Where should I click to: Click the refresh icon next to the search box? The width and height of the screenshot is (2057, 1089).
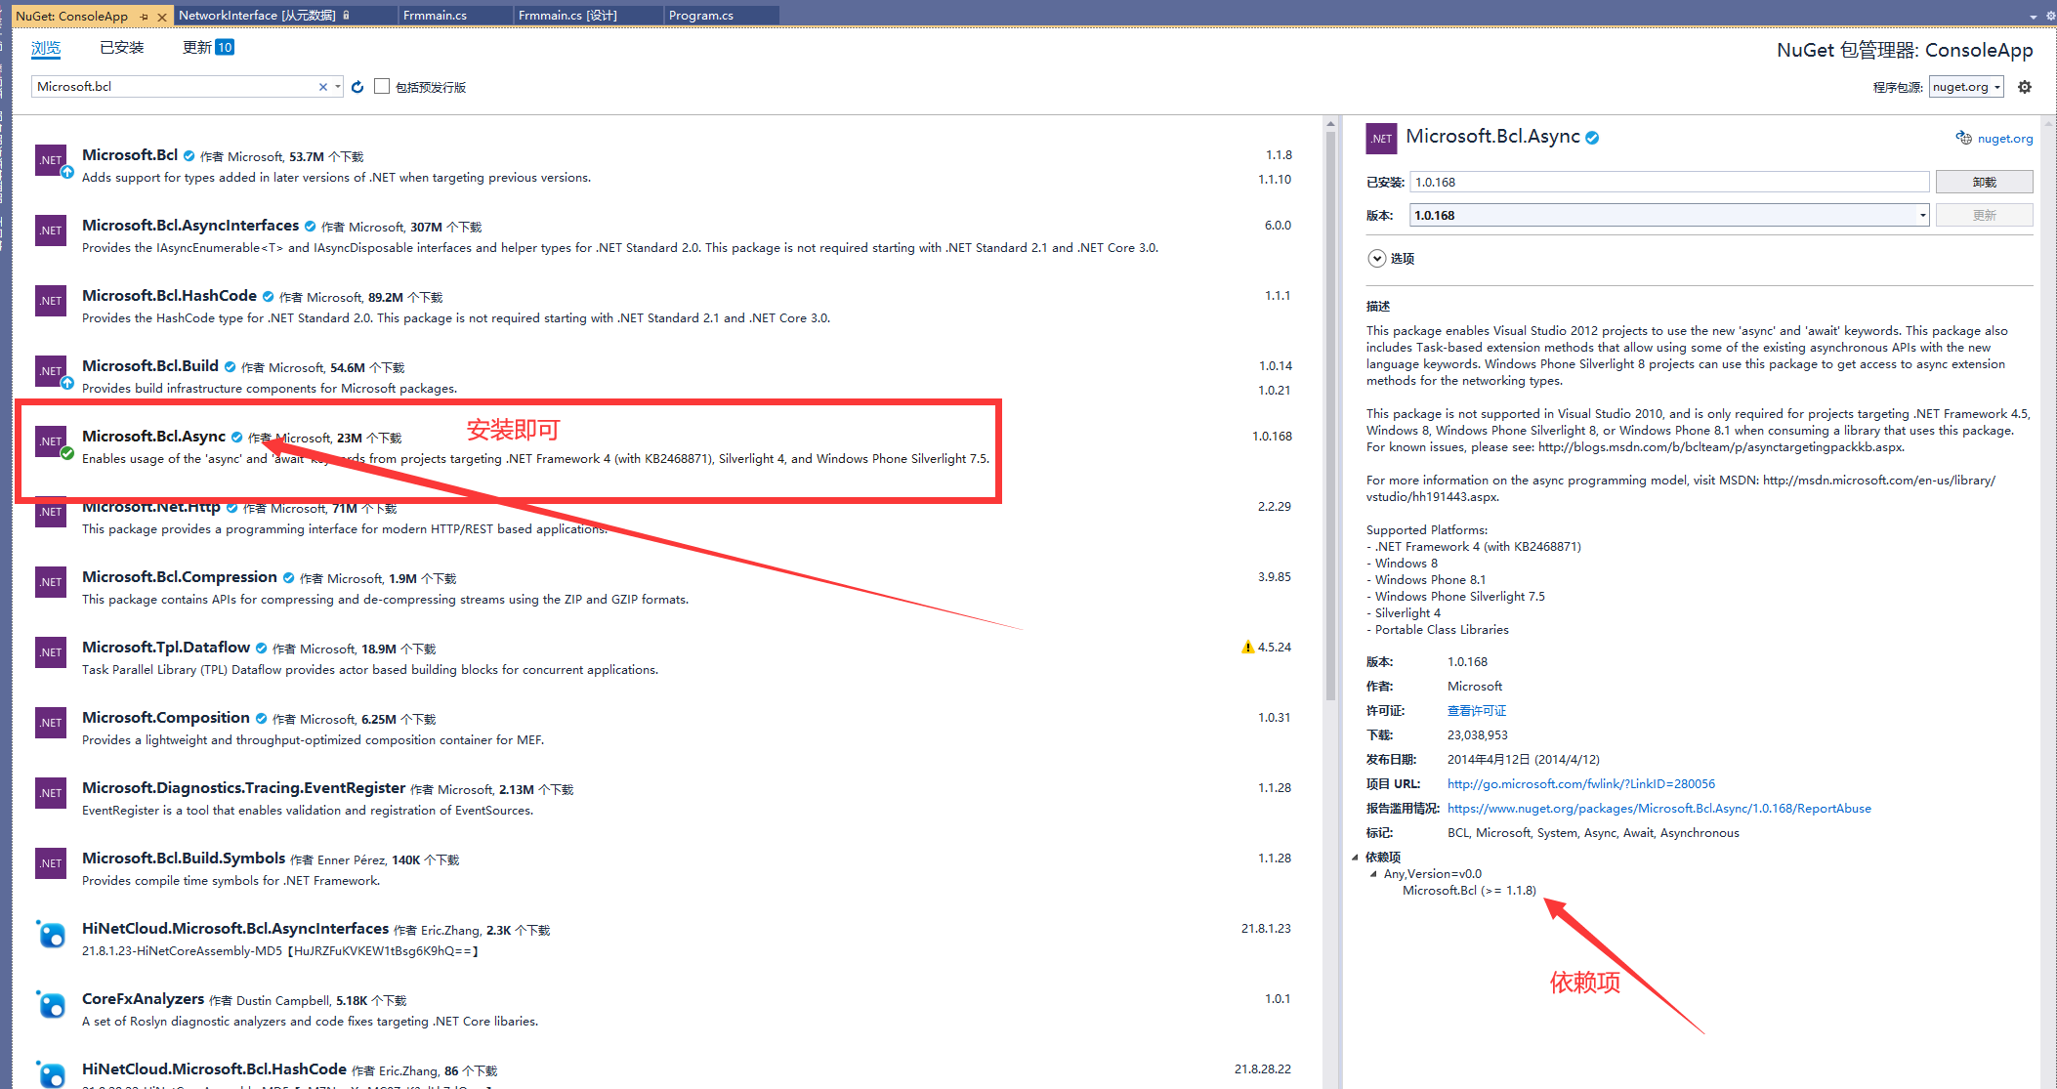coord(357,86)
